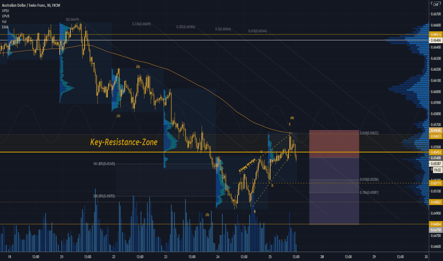The height and width of the screenshot is (261, 443).
Task: Click the 0.66700 price scale value
Action: [x=436, y=14]
